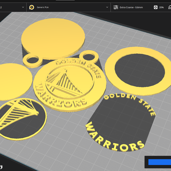Click the 20% infill value
The width and height of the screenshot is (171, 171).
[x=161, y=7]
